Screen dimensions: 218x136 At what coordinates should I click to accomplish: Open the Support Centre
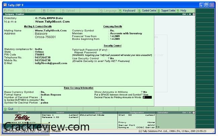(167, 11)
